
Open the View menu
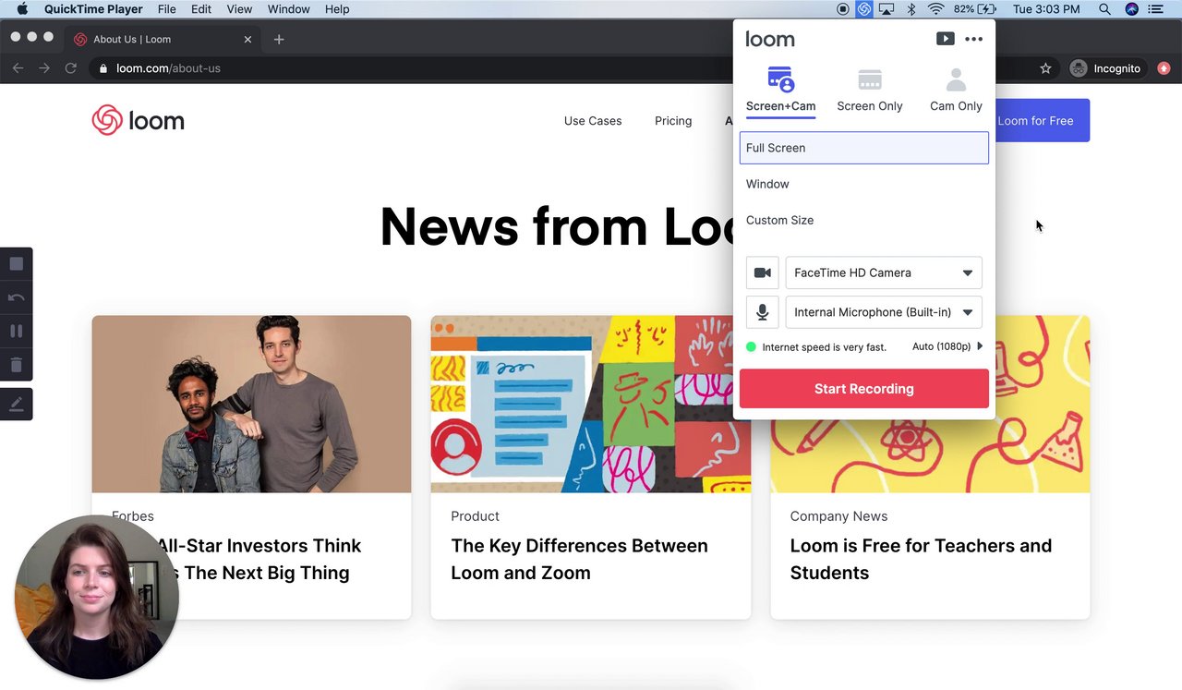[239, 9]
